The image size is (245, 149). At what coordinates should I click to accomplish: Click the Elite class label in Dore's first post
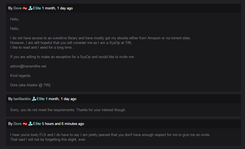coord(37,8)
